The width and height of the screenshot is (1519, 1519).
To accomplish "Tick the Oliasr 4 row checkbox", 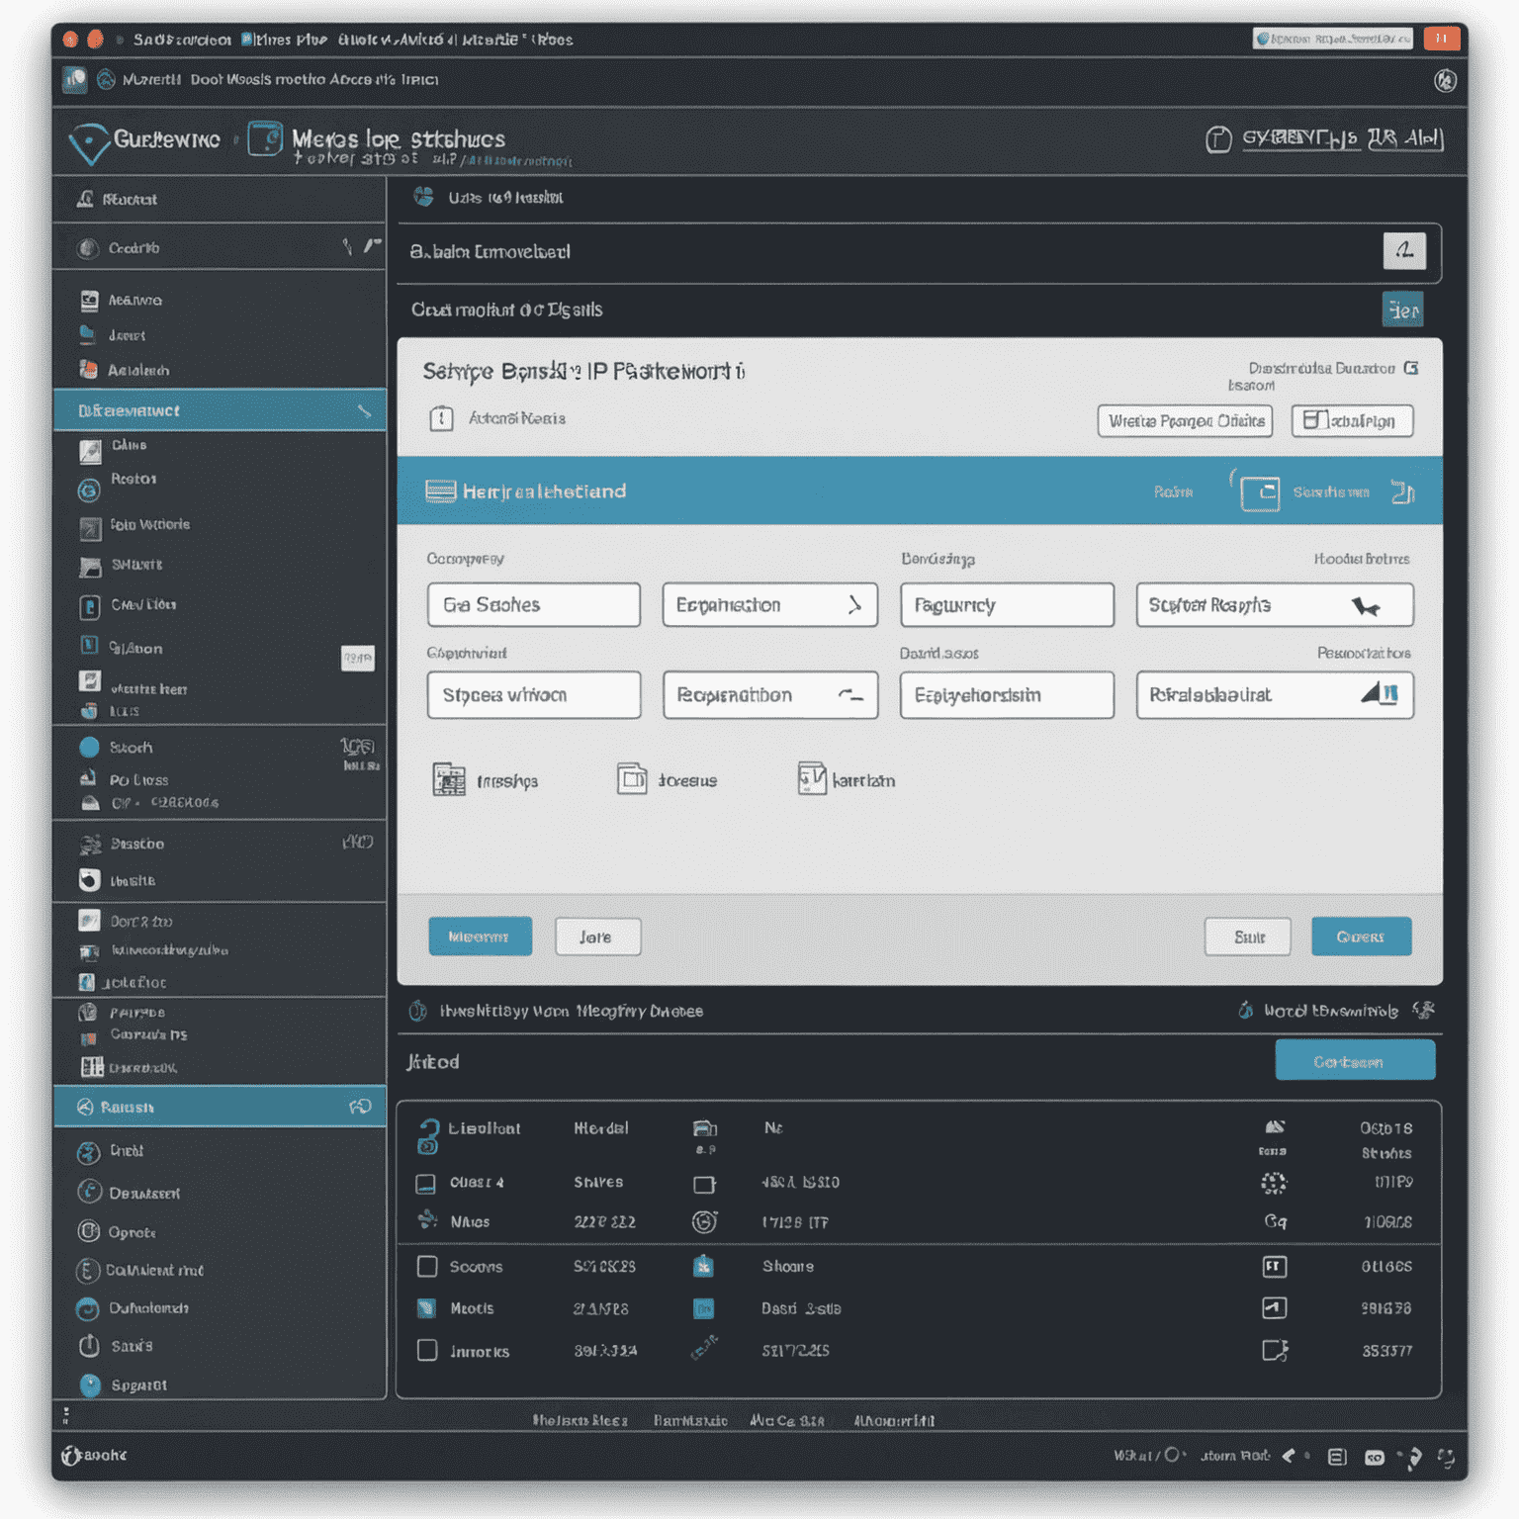I will [425, 1183].
